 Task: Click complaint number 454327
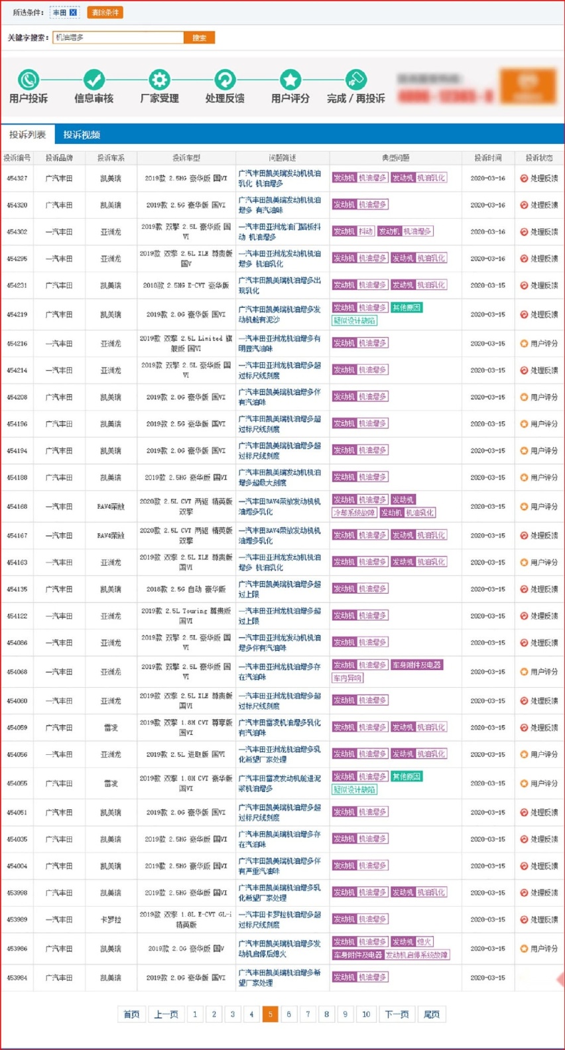tap(17, 178)
